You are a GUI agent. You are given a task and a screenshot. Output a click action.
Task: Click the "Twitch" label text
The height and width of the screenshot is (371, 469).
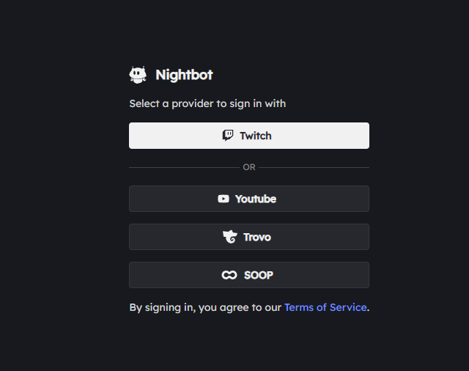256,136
